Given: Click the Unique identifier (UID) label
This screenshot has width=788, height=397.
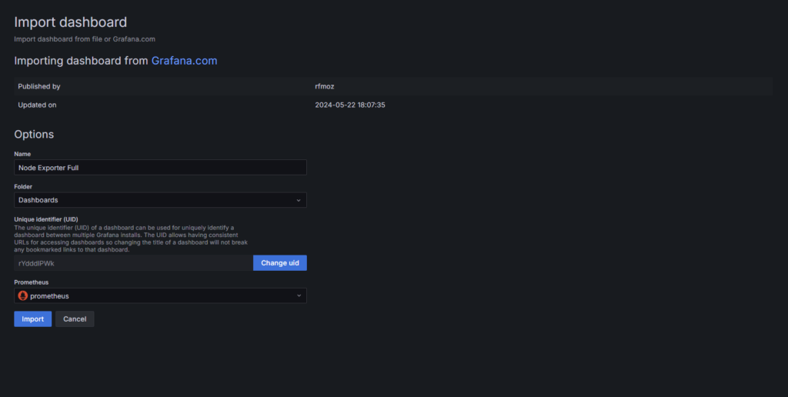Looking at the screenshot, I should 46,219.
